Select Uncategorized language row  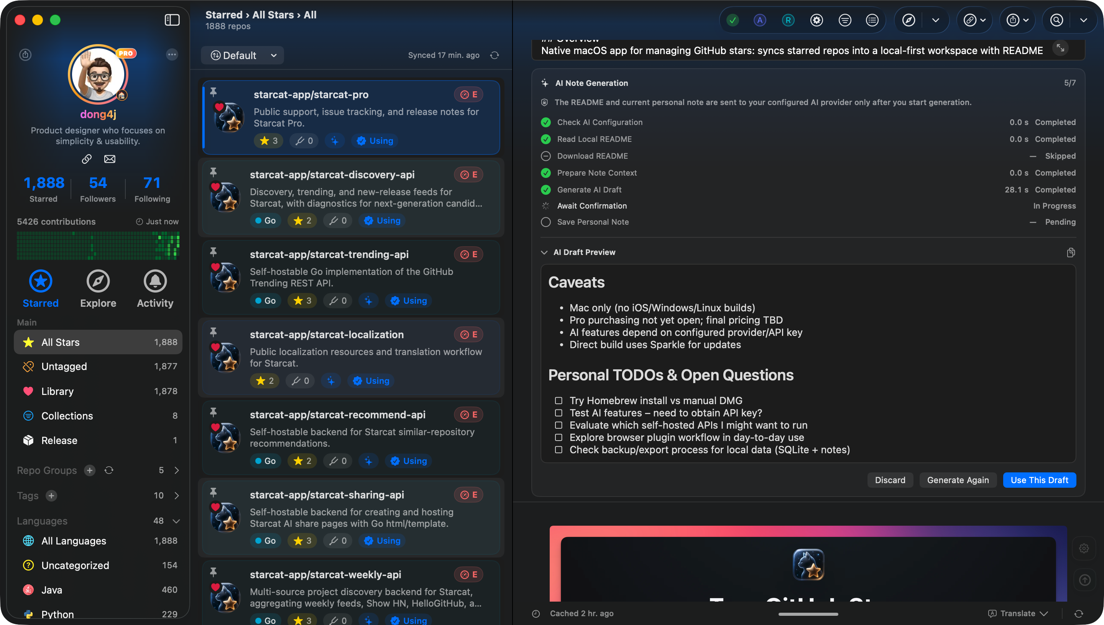coord(98,565)
